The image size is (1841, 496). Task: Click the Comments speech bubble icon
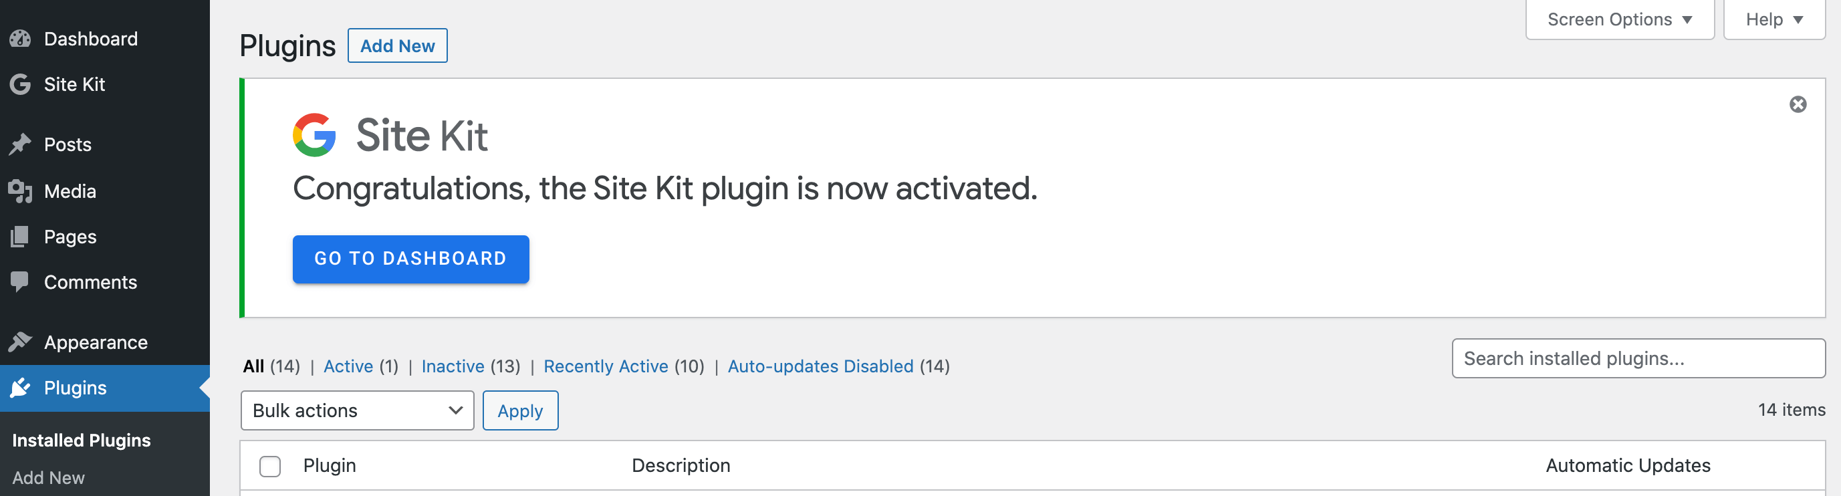[20, 281]
